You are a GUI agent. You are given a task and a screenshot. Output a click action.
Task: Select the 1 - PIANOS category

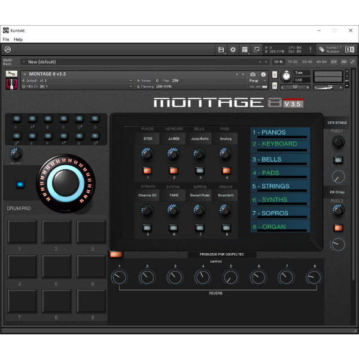[x=280, y=133]
